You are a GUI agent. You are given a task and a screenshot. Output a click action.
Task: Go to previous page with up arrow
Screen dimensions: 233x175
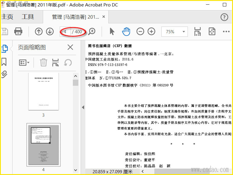point(39,32)
